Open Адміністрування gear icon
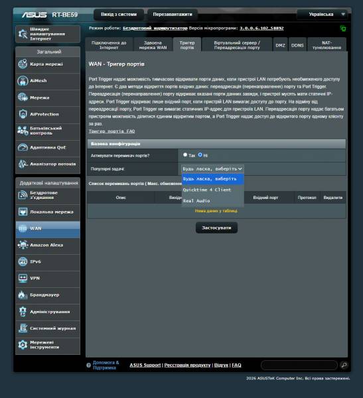Image resolution: width=363 pixels, height=398 pixels. [x=23, y=312]
